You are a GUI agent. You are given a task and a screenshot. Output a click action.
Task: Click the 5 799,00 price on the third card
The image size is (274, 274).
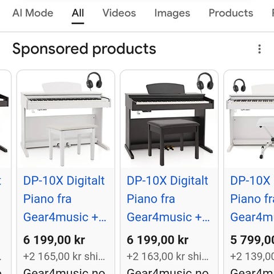(x=252, y=240)
